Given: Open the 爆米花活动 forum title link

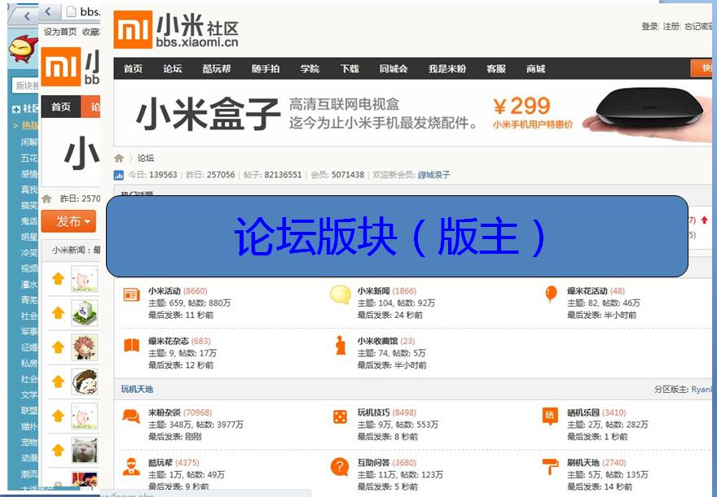Looking at the screenshot, I should click(x=587, y=291).
